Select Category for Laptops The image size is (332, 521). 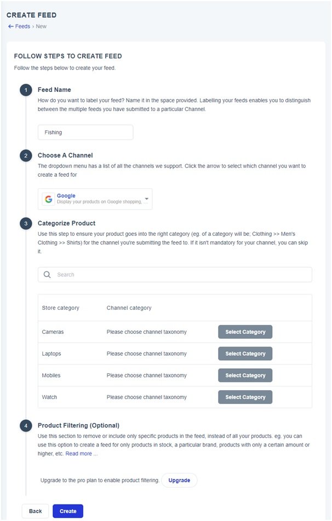tap(245, 354)
